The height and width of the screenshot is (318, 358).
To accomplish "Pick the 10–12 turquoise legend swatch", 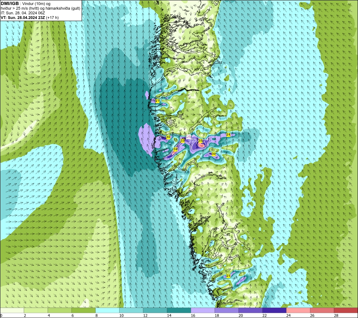I will [131, 310].
